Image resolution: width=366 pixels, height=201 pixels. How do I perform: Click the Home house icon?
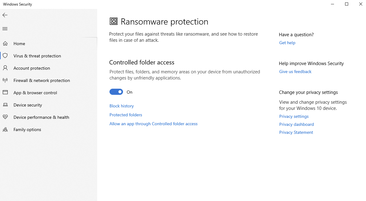(5, 44)
